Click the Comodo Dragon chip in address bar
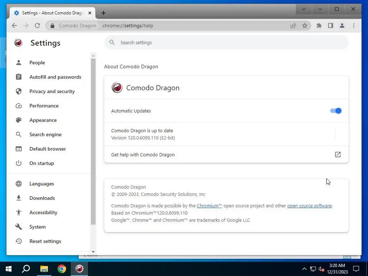Screen dimensions: 368x276 (x=73, y=26)
